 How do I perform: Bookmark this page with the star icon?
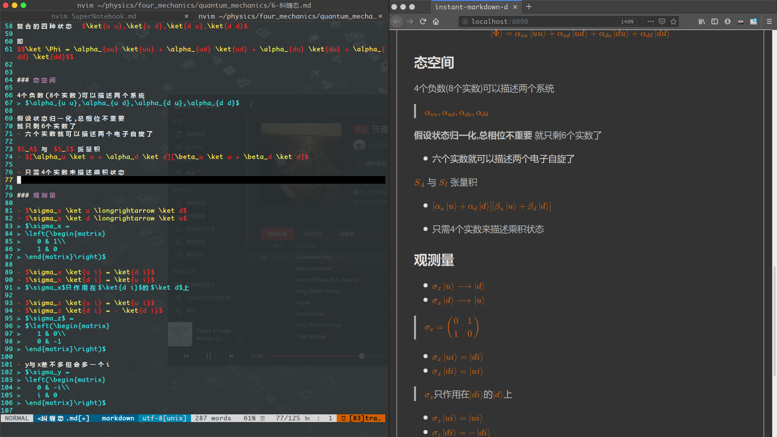[673, 22]
